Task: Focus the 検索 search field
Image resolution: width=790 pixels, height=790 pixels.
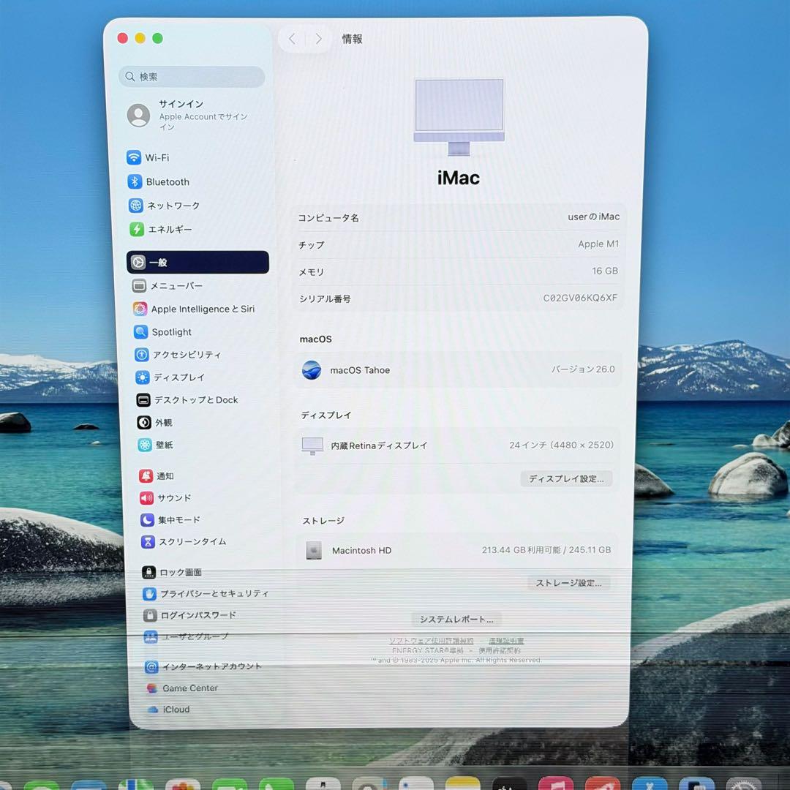Action: pyautogui.click(x=192, y=77)
